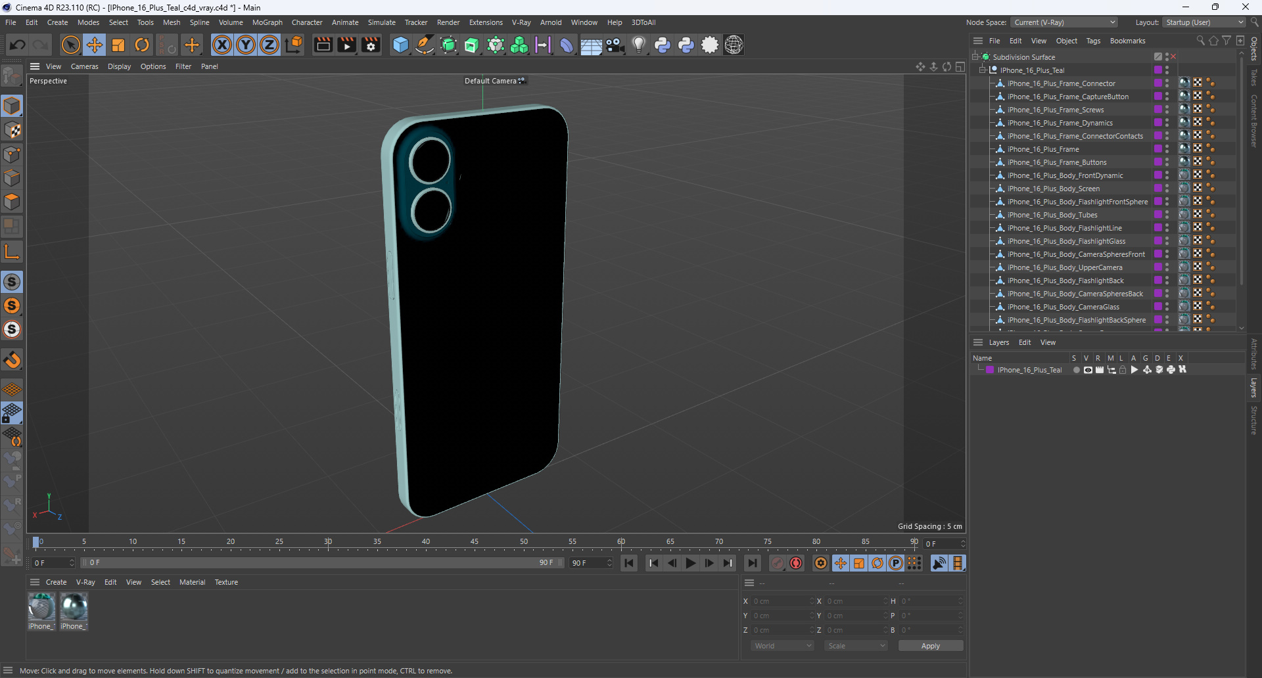Toggle Autokeying button

point(796,563)
